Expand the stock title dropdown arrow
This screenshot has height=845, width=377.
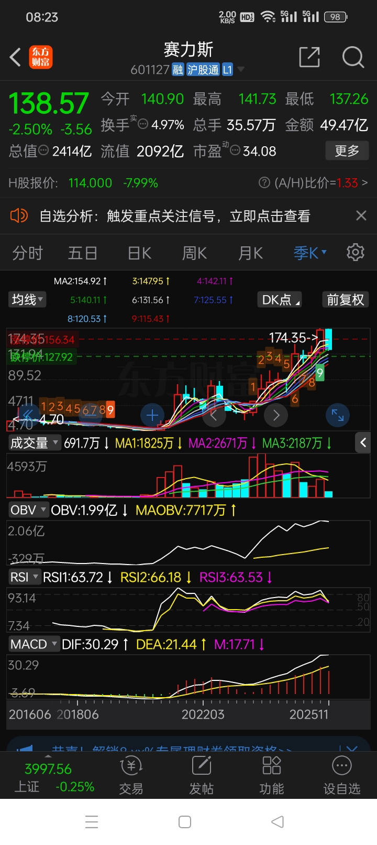[x=241, y=69]
